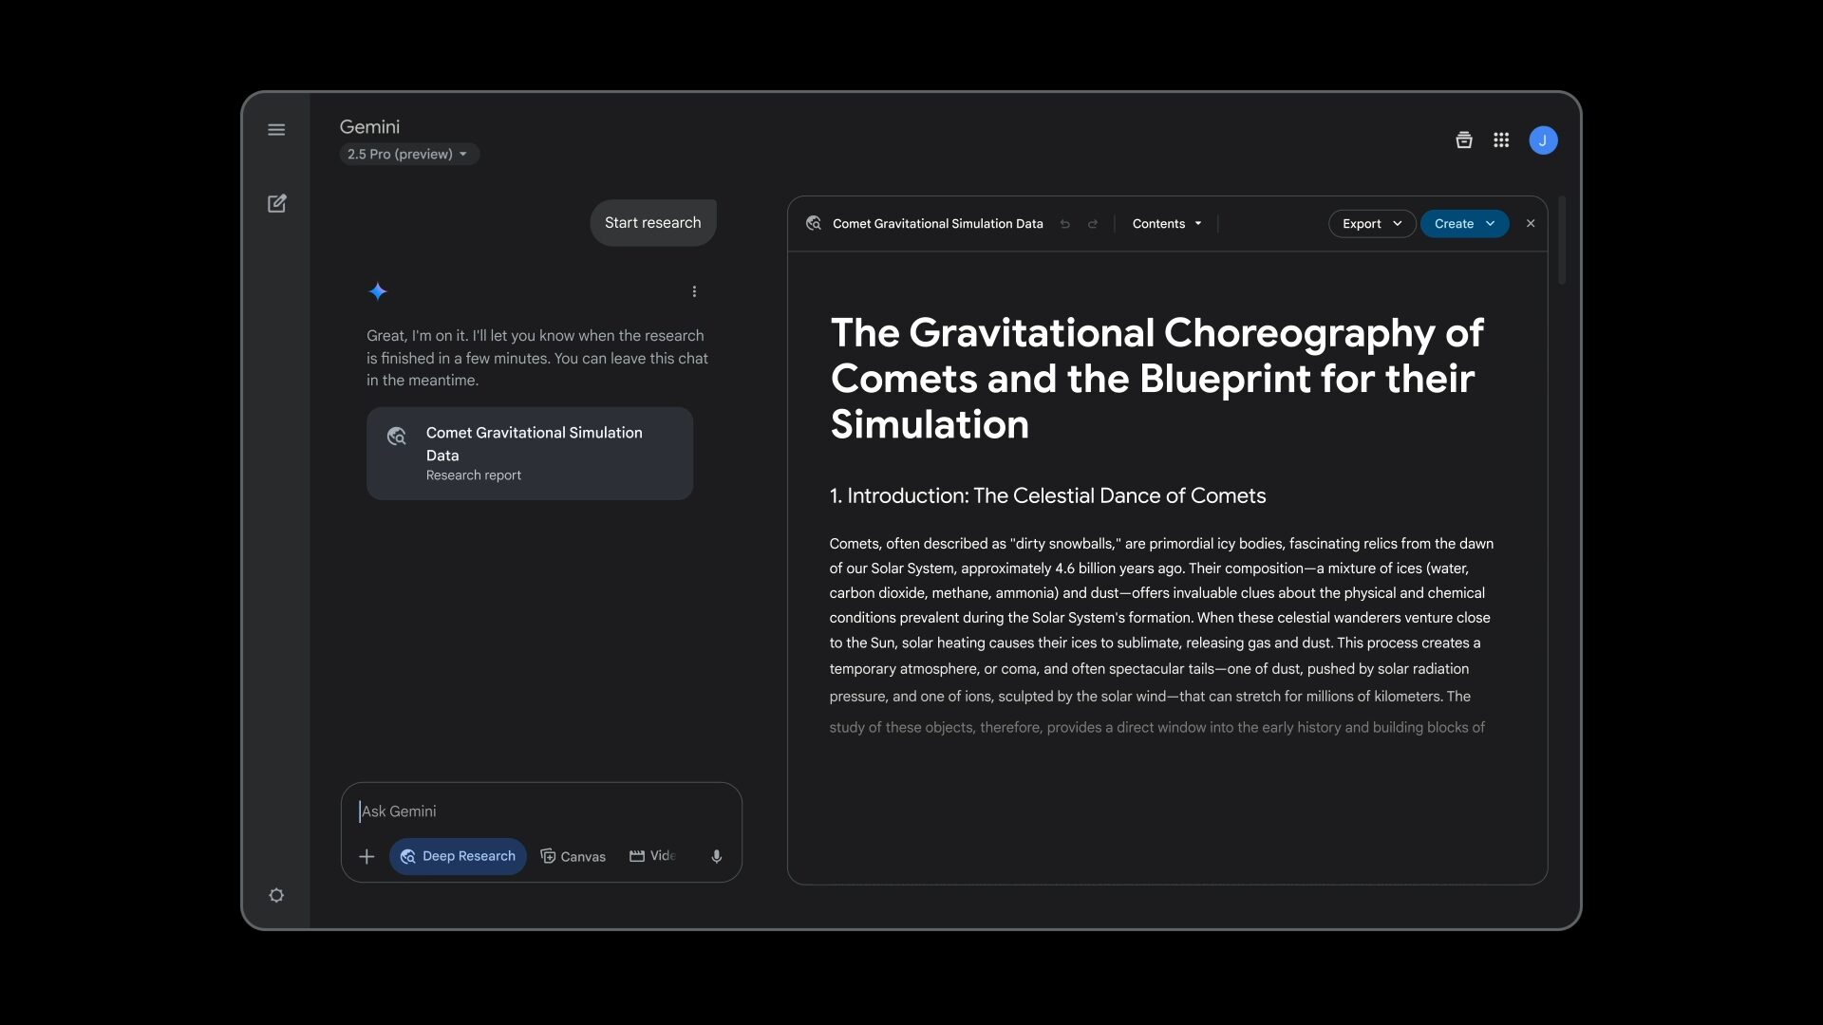Toggle the Video chip

(652, 856)
